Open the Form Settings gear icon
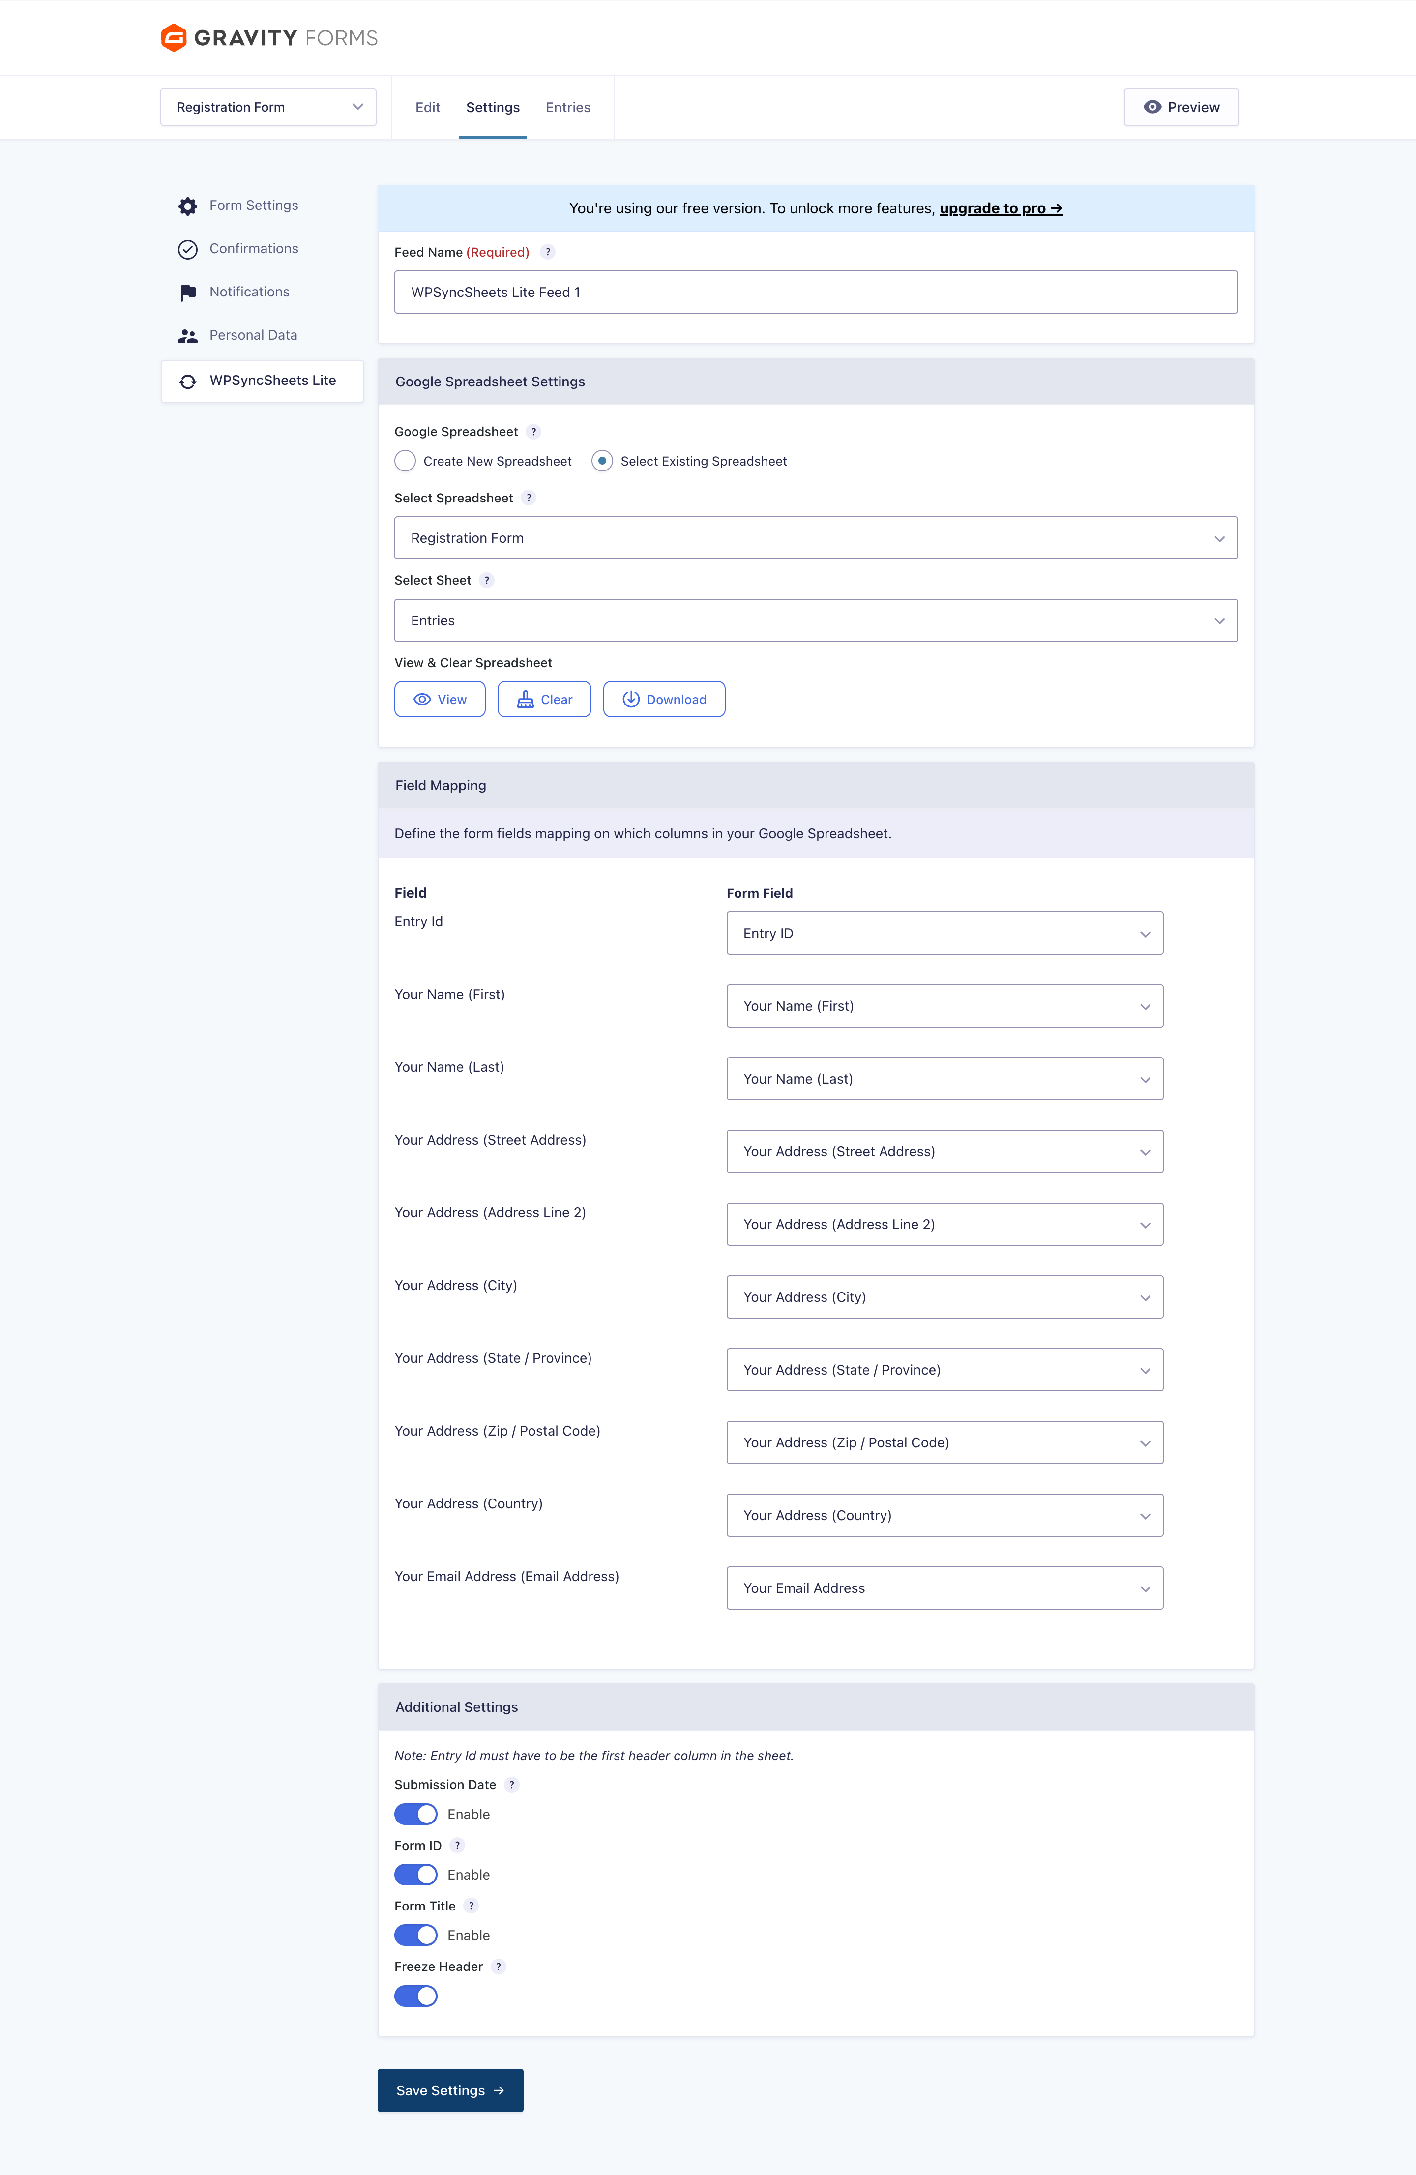The height and width of the screenshot is (2175, 1416). (x=187, y=206)
